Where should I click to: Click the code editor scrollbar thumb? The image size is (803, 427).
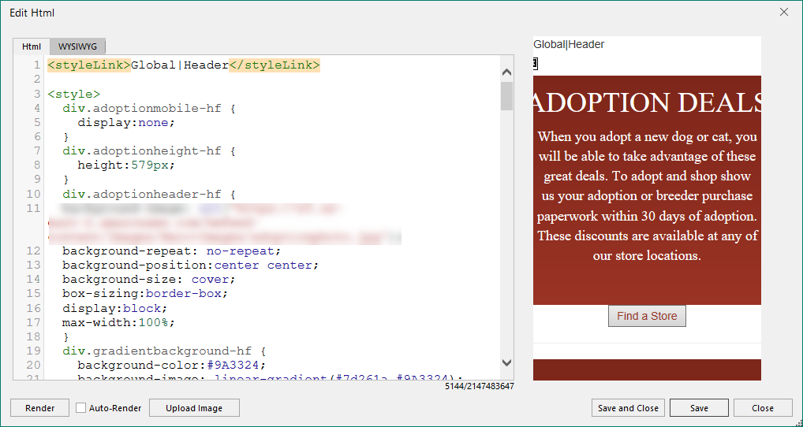[506, 96]
